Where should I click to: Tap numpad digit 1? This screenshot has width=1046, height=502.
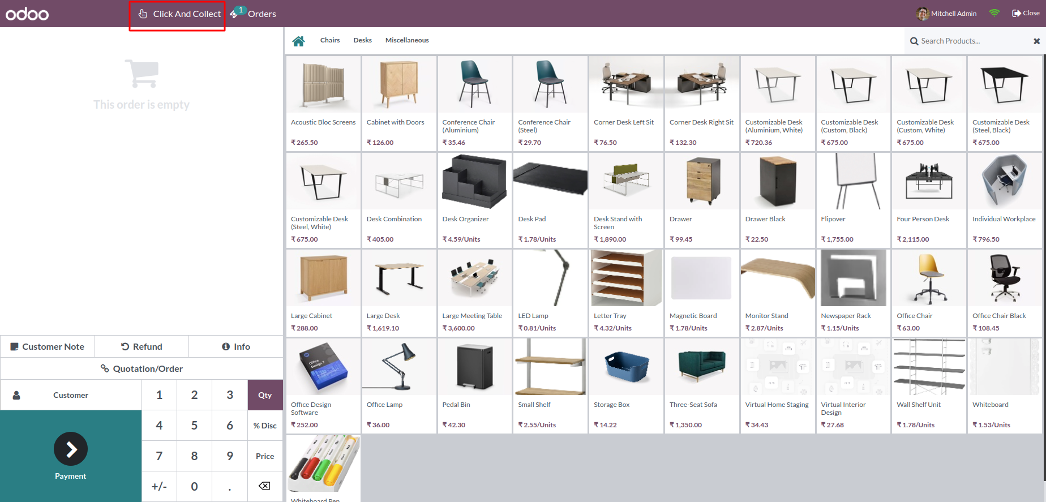coord(159,395)
